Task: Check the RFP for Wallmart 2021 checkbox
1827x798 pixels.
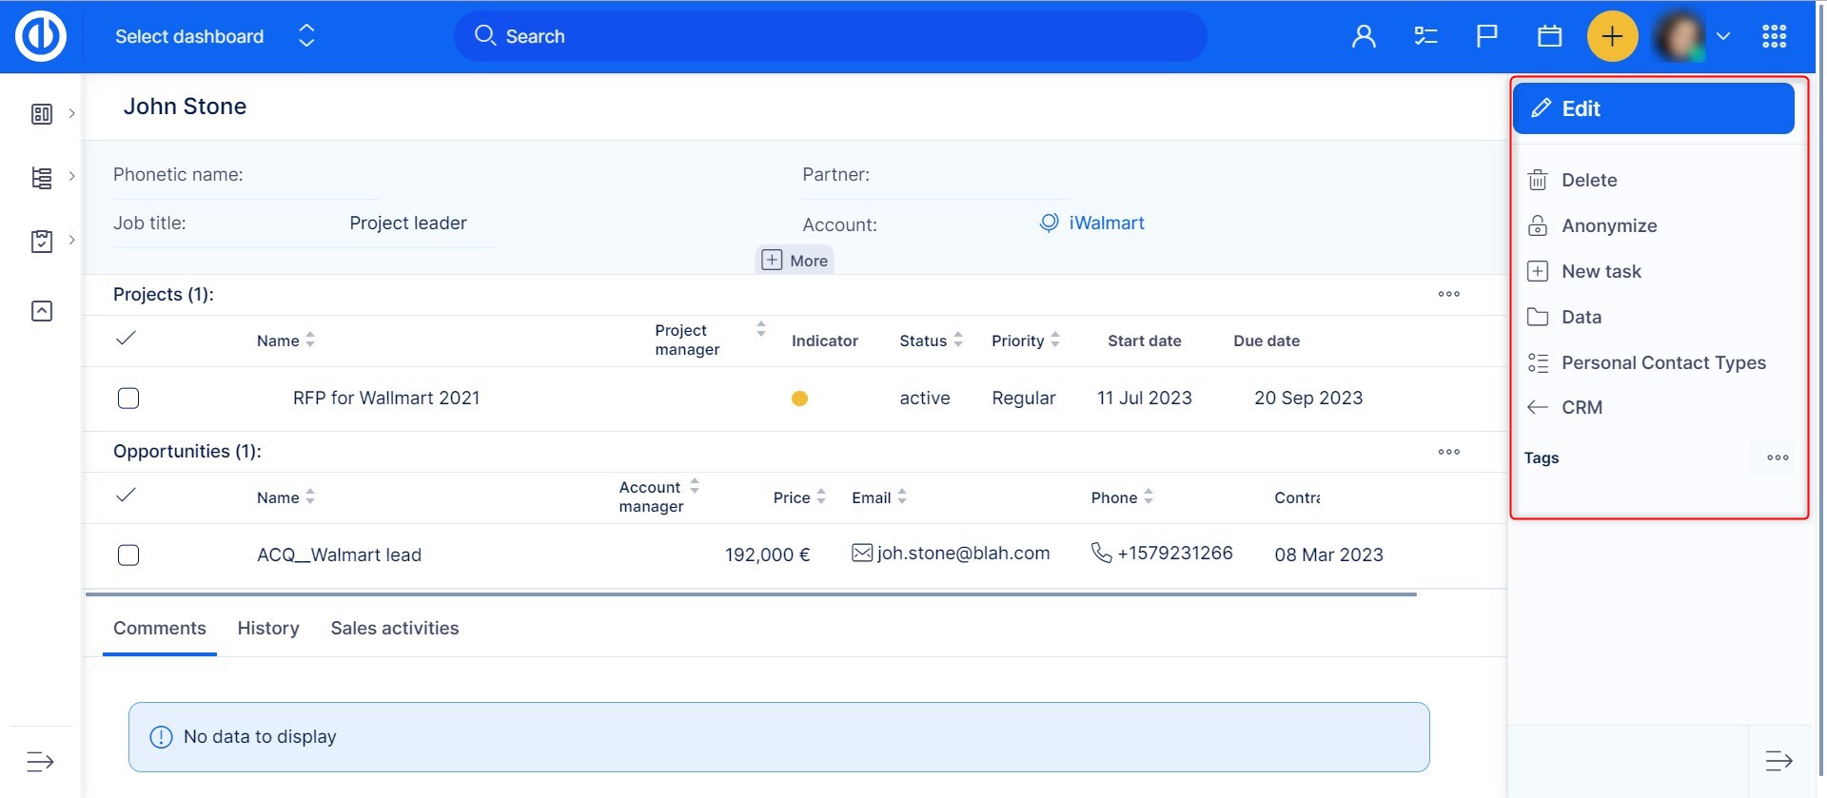Action: pyautogui.click(x=128, y=399)
